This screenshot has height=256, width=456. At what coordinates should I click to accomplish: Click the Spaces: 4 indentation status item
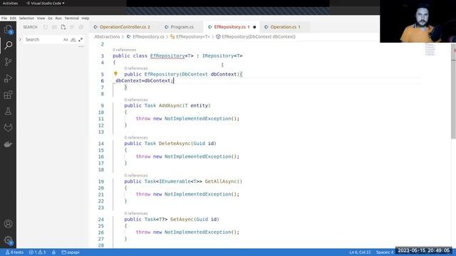(385, 252)
